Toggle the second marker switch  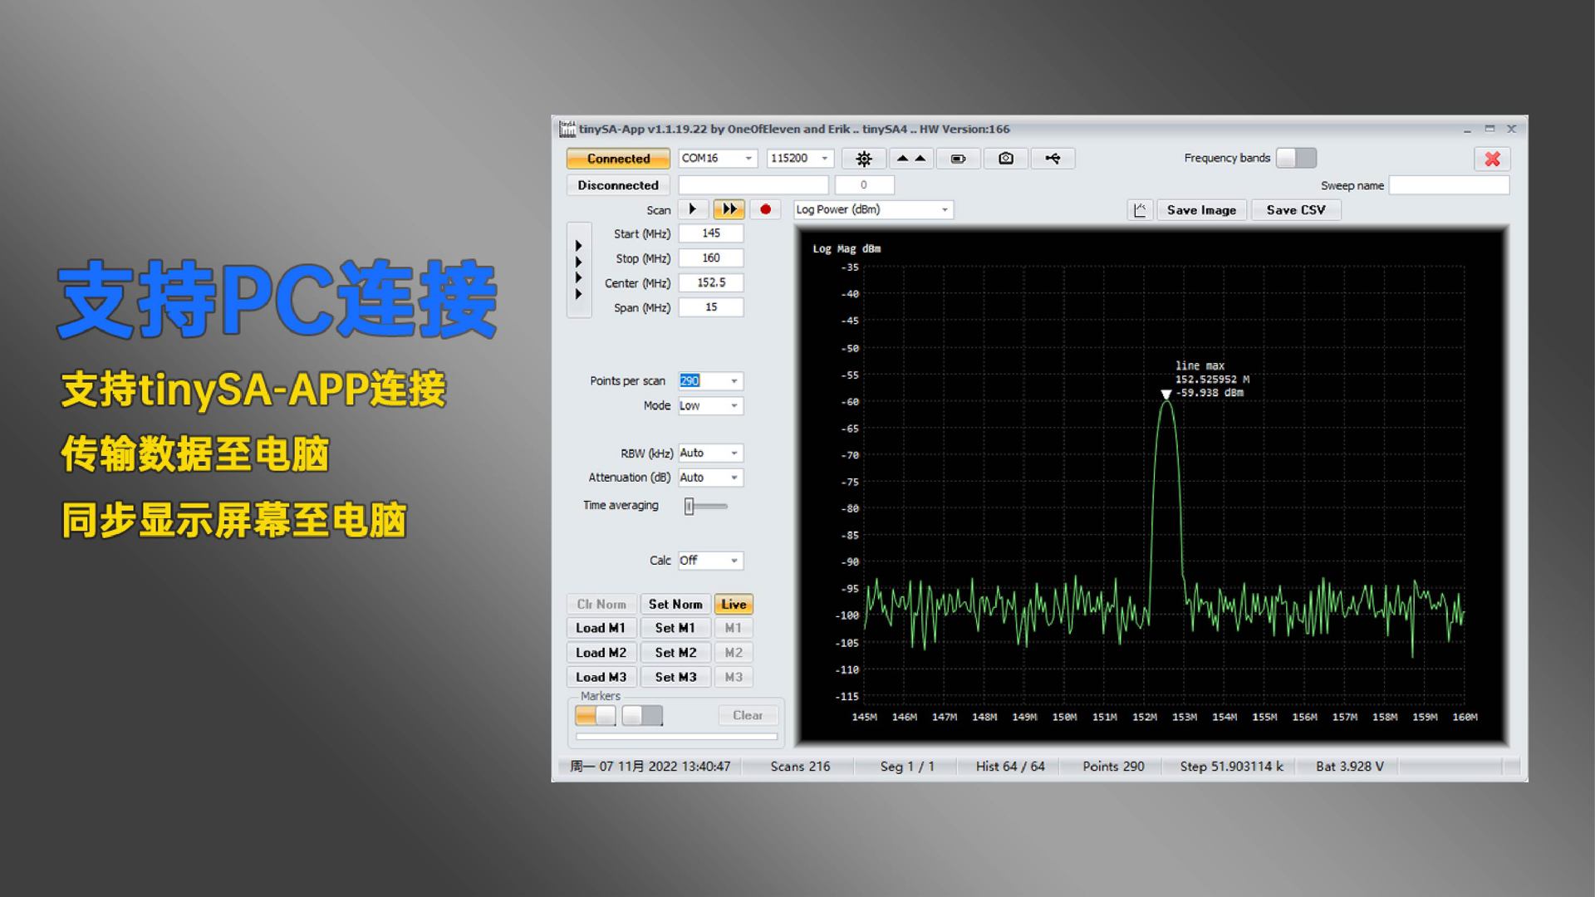[x=641, y=714]
